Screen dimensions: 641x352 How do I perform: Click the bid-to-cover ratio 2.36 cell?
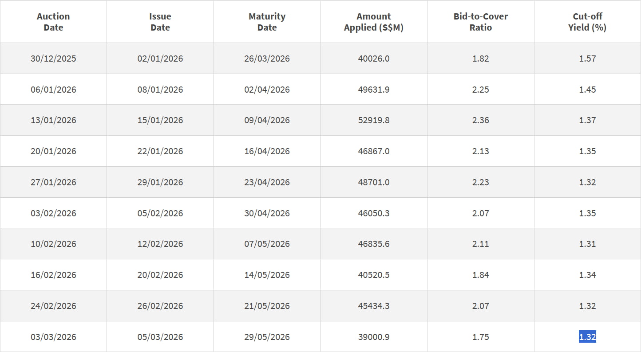click(x=480, y=120)
